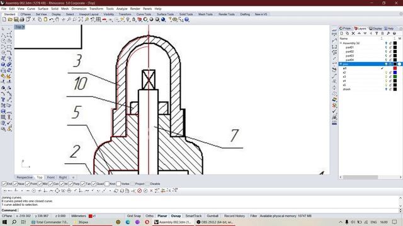403x226 pixels.
Task: Toggle Ortho in status bar
Action: coord(149,216)
